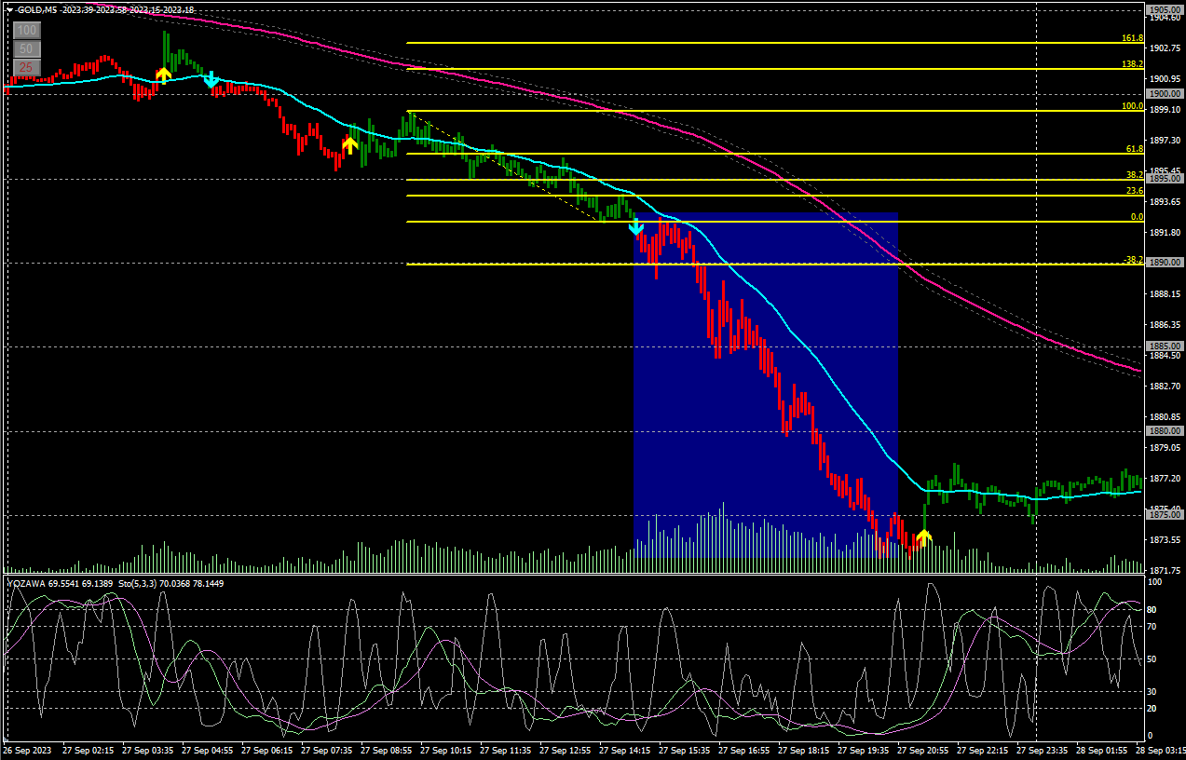Click the YOZAWA indicator label
1186x760 pixels.
[x=28, y=583]
